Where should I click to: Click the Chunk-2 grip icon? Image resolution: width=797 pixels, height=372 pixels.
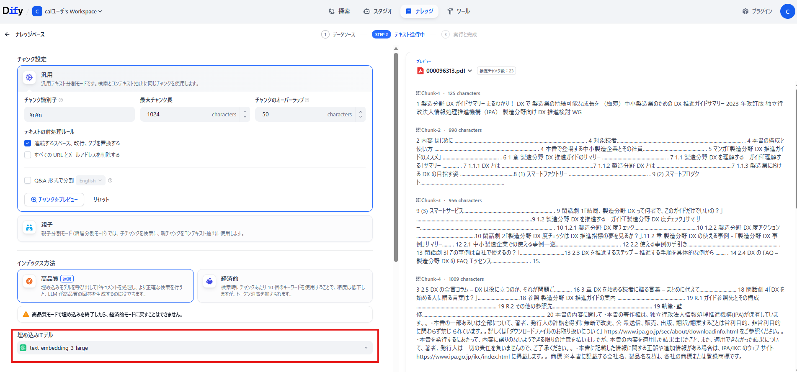pos(418,130)
